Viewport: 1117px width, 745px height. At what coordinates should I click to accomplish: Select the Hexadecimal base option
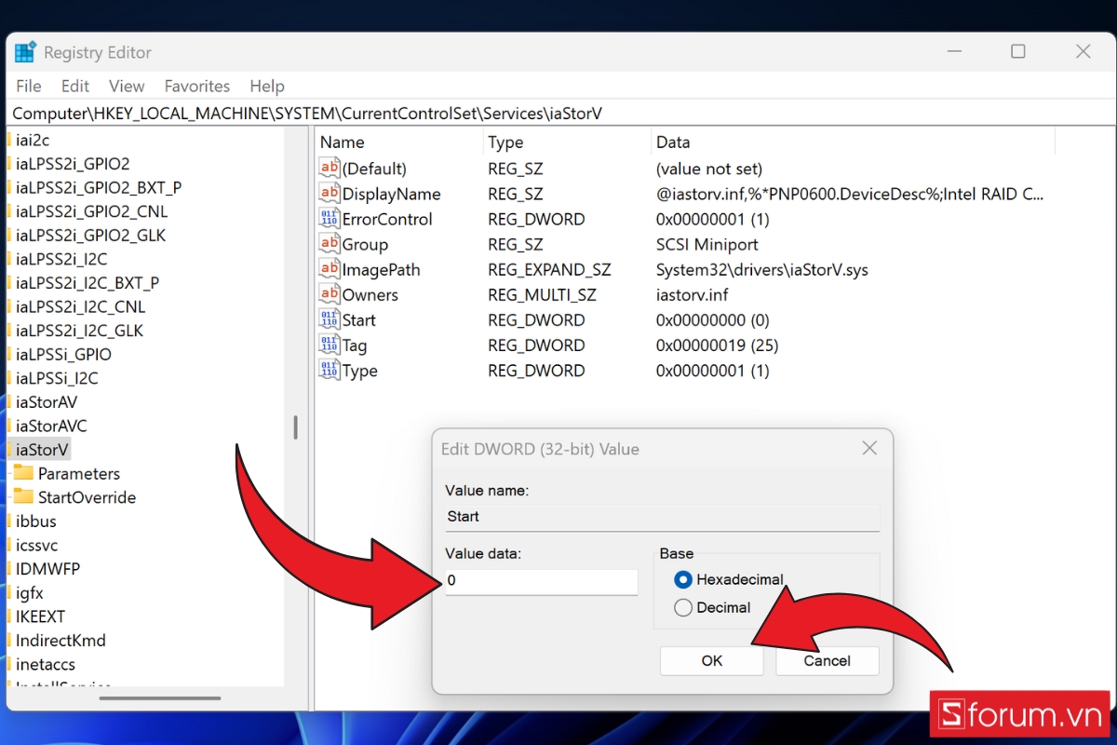(729, 579)
